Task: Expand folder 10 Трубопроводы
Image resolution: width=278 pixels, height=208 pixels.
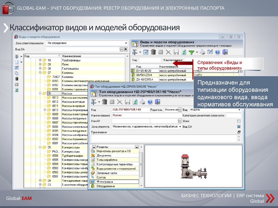Action: click(40, 60)
